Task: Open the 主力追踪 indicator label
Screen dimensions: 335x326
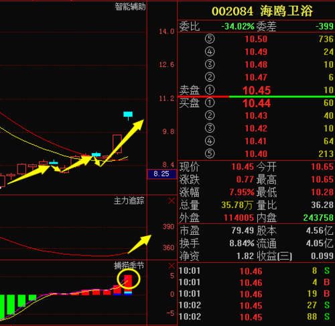Action: 129,201
